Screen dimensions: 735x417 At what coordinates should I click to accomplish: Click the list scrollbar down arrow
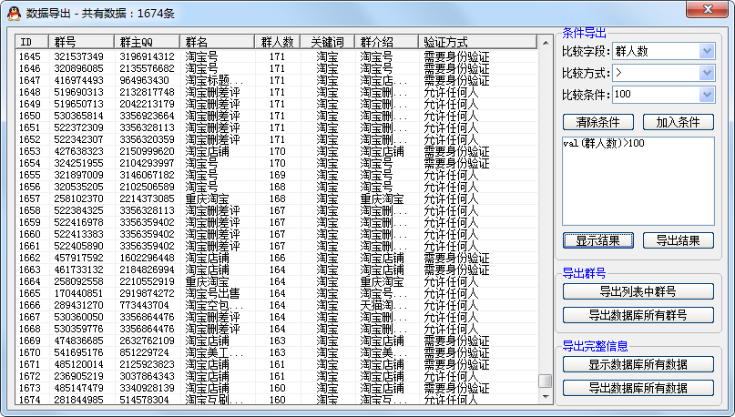[x=545, y=397]
